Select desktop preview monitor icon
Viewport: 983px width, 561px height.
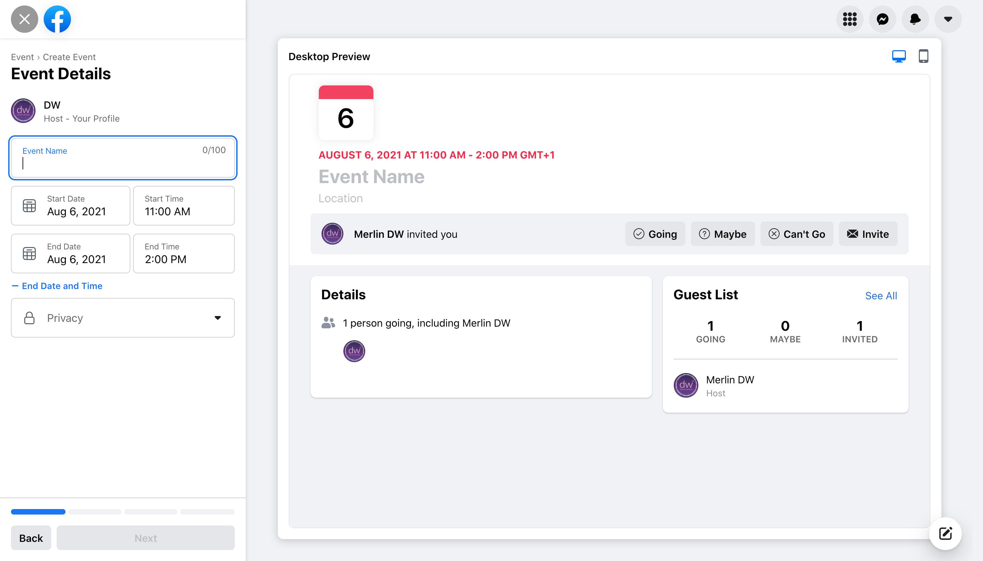[899, 56]
